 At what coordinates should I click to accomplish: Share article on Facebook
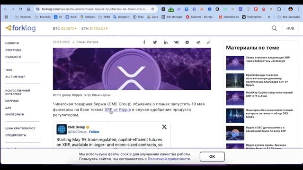click(x=144, y=42)
